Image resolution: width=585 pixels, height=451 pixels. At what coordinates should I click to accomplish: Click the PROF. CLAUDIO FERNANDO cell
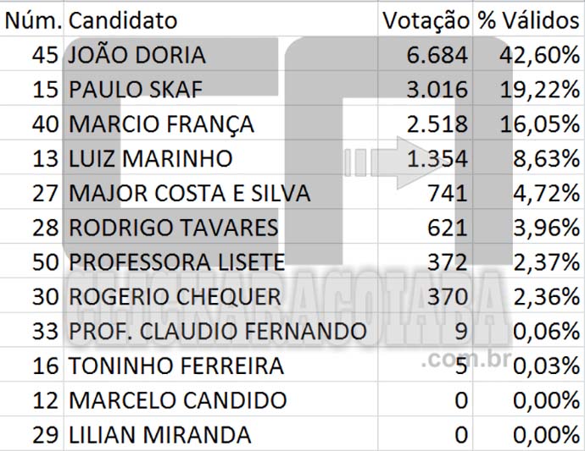coord(217,332)
